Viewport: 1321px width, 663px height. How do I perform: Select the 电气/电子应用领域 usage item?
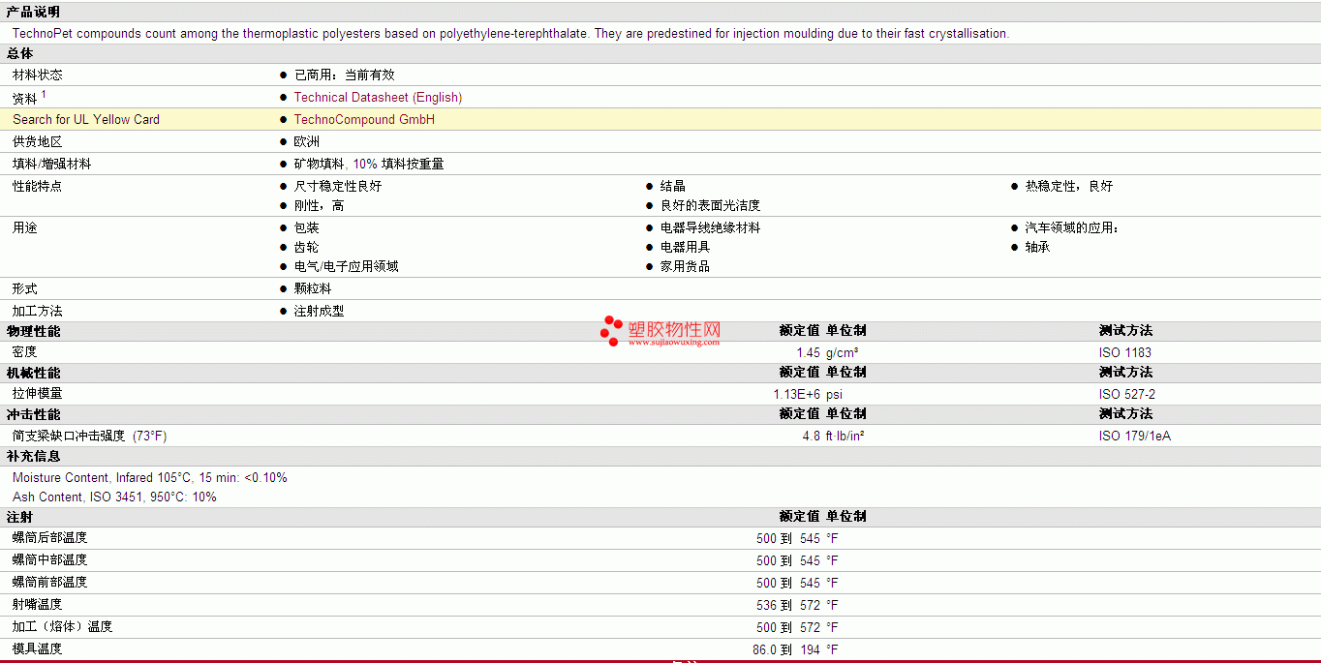click(346, 266)
